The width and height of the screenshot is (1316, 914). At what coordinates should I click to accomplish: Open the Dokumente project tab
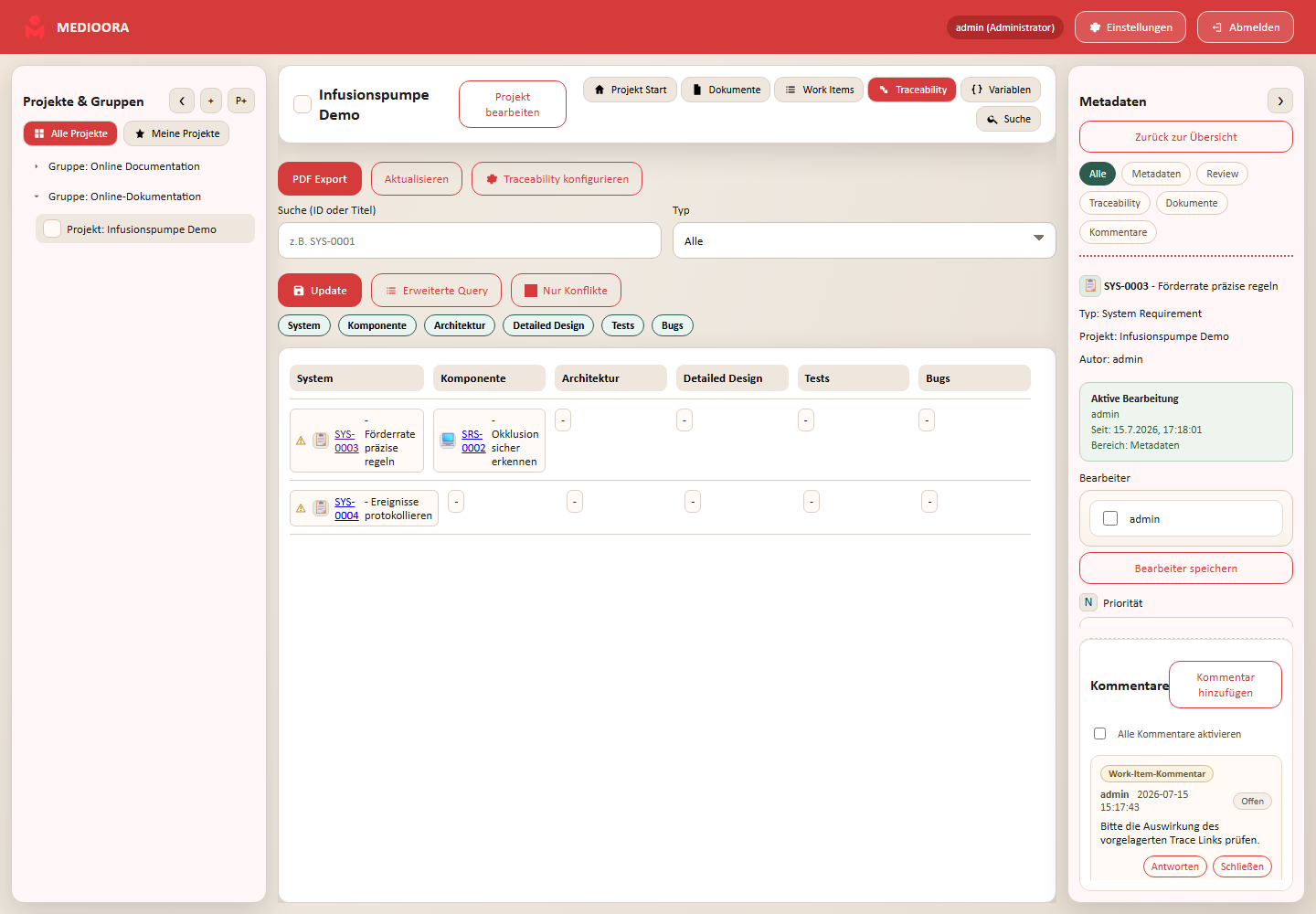click(726, 90)
